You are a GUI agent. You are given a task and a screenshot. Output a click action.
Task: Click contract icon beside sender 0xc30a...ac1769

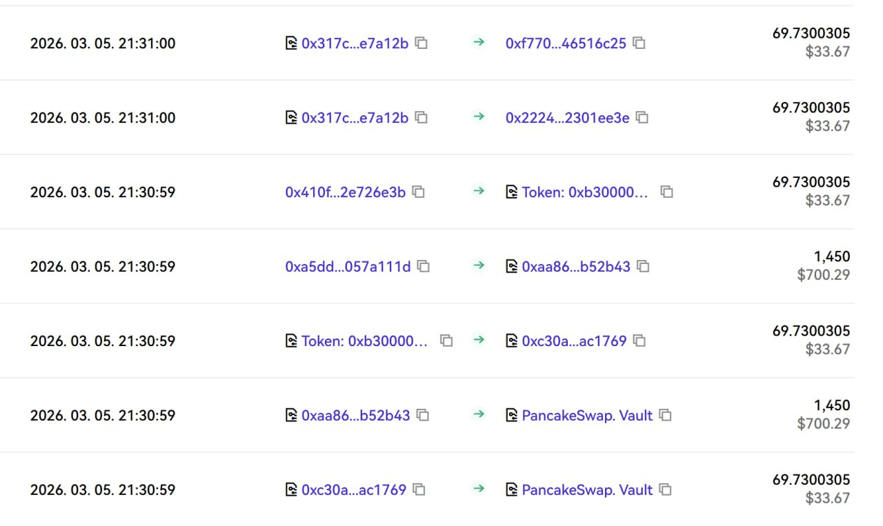coord(291,490)
